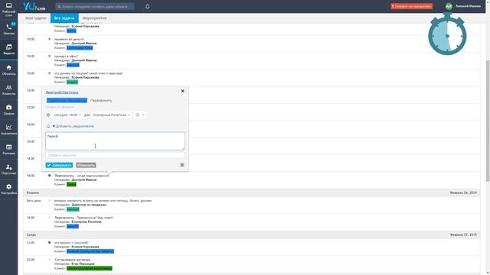The image size is (490, 275).
Task: Open the Задачи calendar section
Action: (8, 49)
